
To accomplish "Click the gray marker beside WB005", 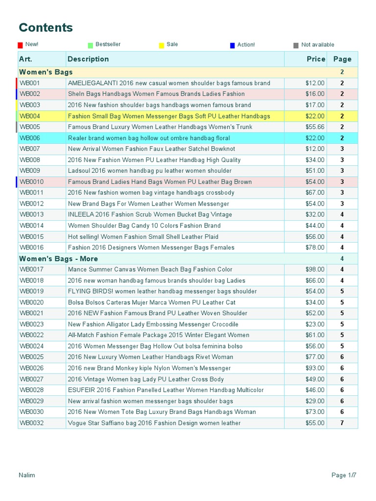I will coord(17,127).
